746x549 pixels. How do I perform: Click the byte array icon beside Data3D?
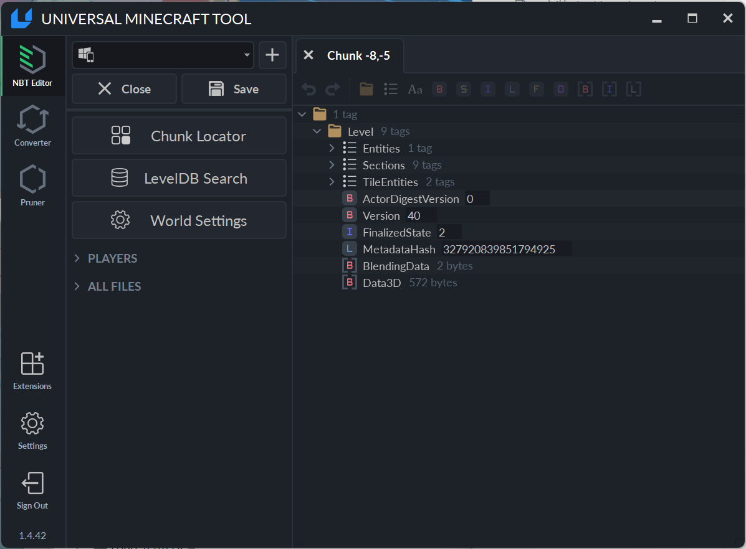click(350, 283)
